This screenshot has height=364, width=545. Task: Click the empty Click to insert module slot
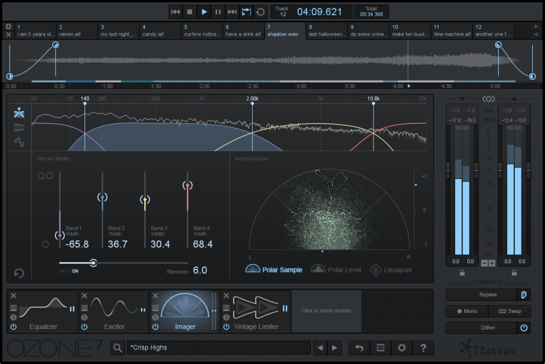click(326, 311)
